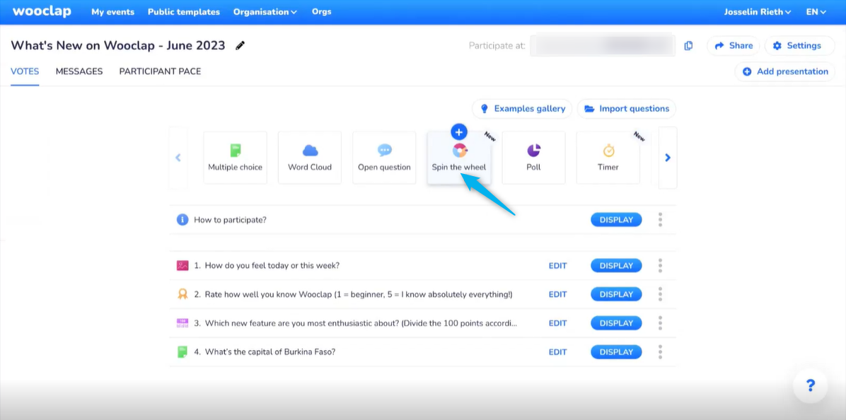Image resolution: width=846 pixels, height=420 pixels.
Task: Click Add presentation
Action: tap(785, 71)
